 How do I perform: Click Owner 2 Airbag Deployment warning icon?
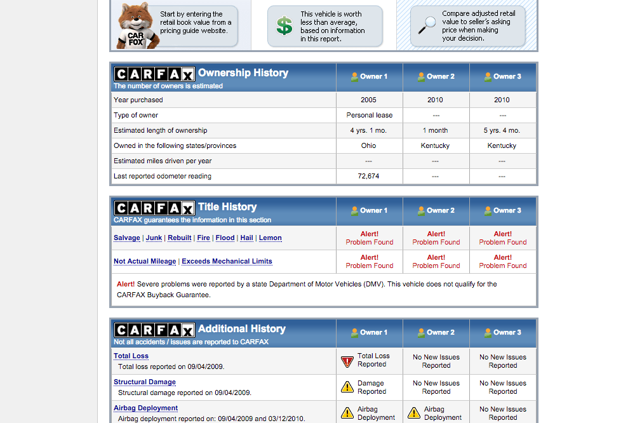click(414, 413)
